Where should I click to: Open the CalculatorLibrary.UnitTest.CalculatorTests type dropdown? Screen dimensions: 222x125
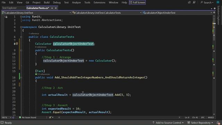(x=107, y=13)
